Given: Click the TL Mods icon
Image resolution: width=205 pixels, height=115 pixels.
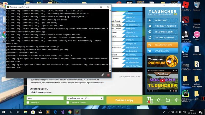Looking at the screenshot, I should (150, 100).
